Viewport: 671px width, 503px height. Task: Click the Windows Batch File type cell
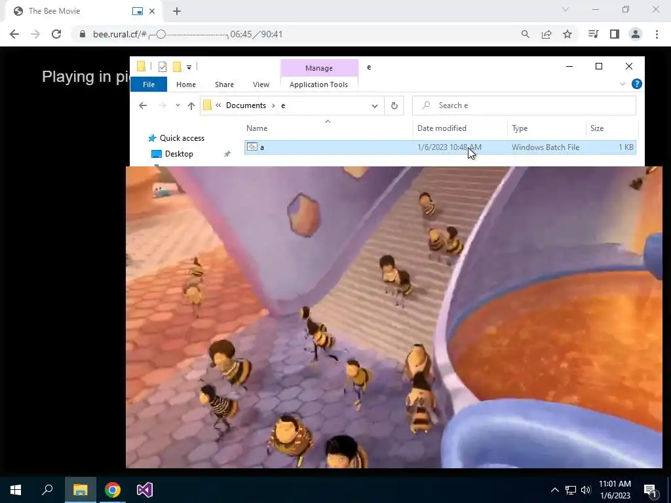pyautogui.click(x=545, y=147)
